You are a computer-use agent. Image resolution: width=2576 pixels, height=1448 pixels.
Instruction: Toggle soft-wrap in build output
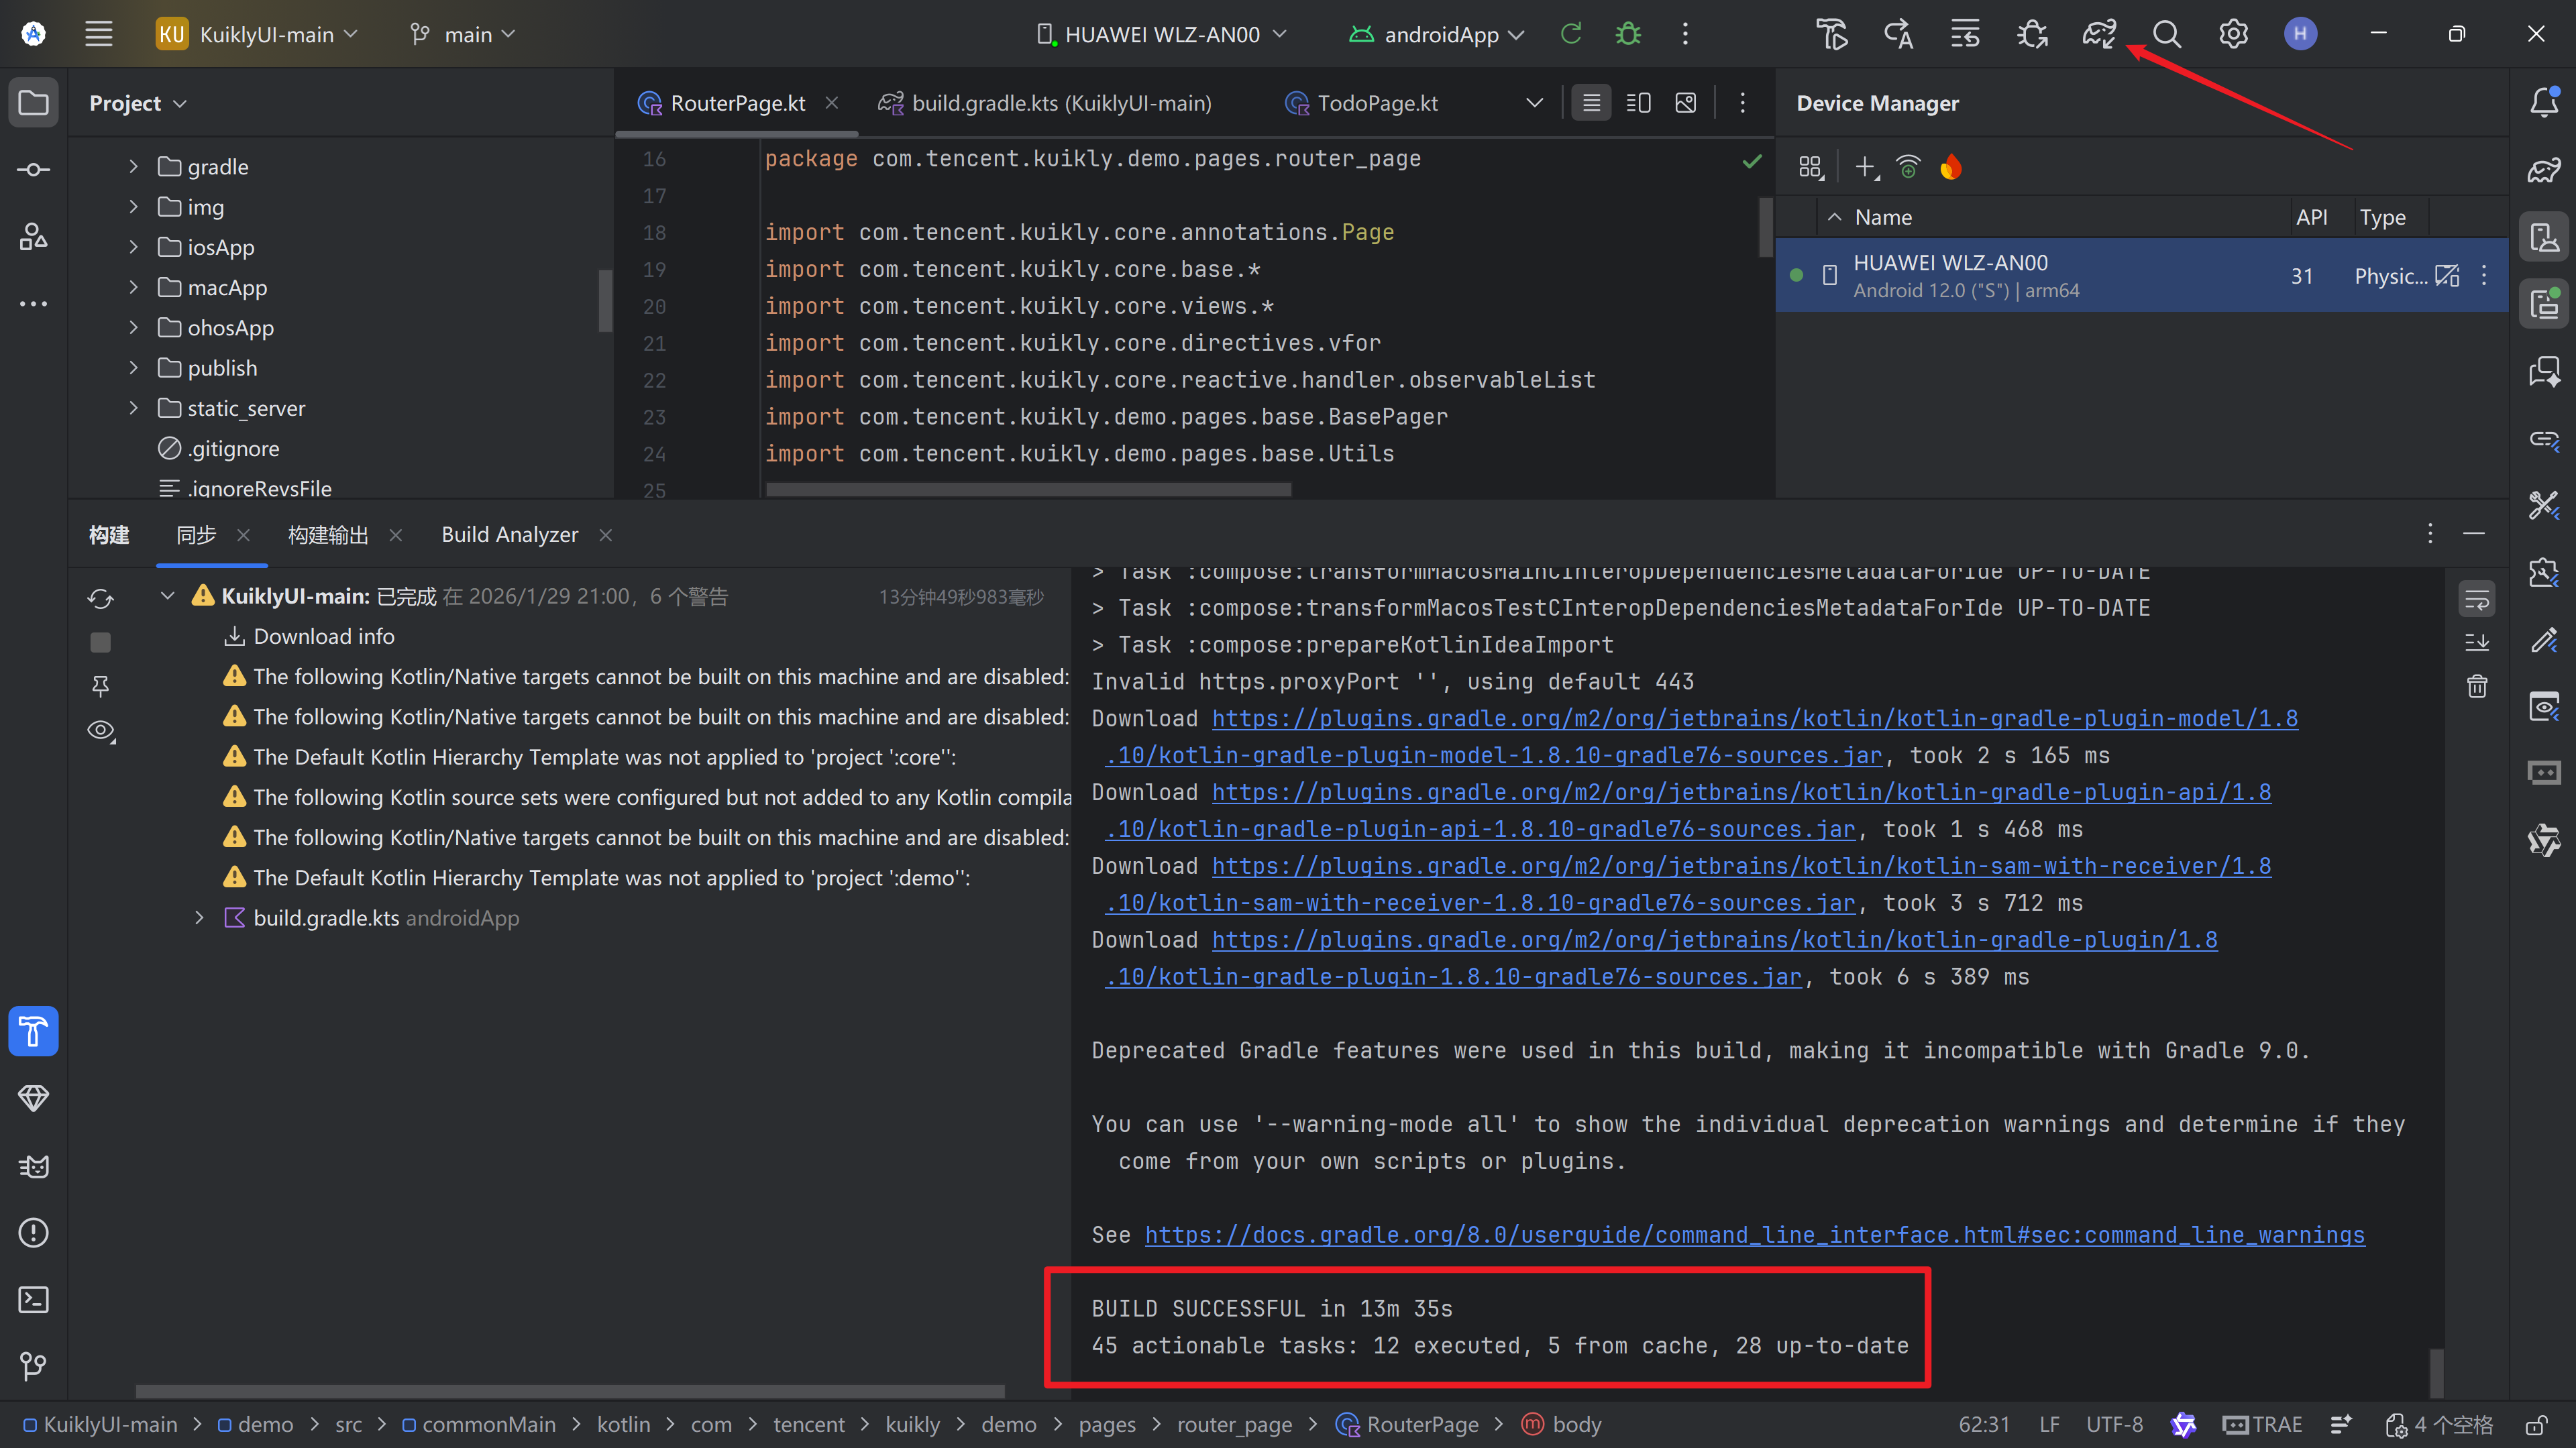point(2477,600)
